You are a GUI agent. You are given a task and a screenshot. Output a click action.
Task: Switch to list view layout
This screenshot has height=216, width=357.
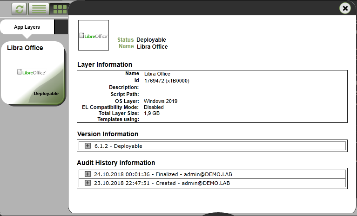pyautogui.click(x=39, y=9)
